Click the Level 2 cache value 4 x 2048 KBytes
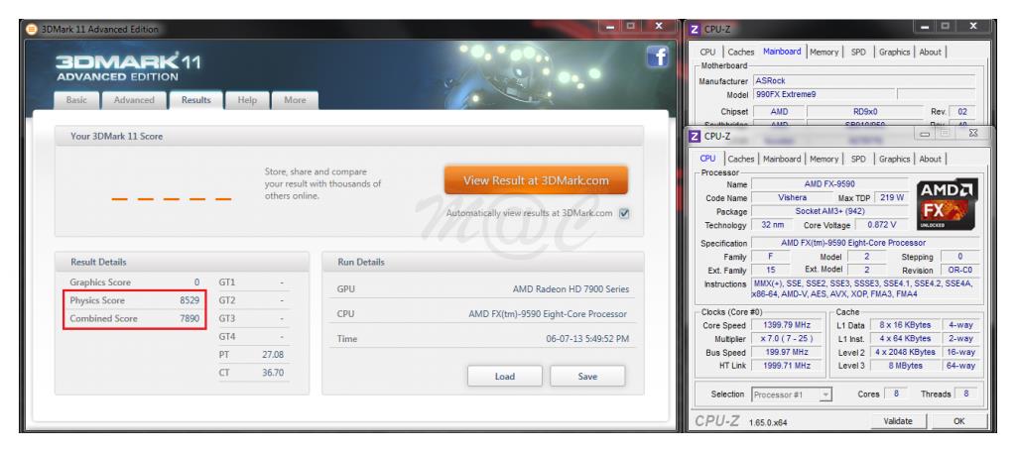This screenshot has width=1016, height=451. coord(905,352)
